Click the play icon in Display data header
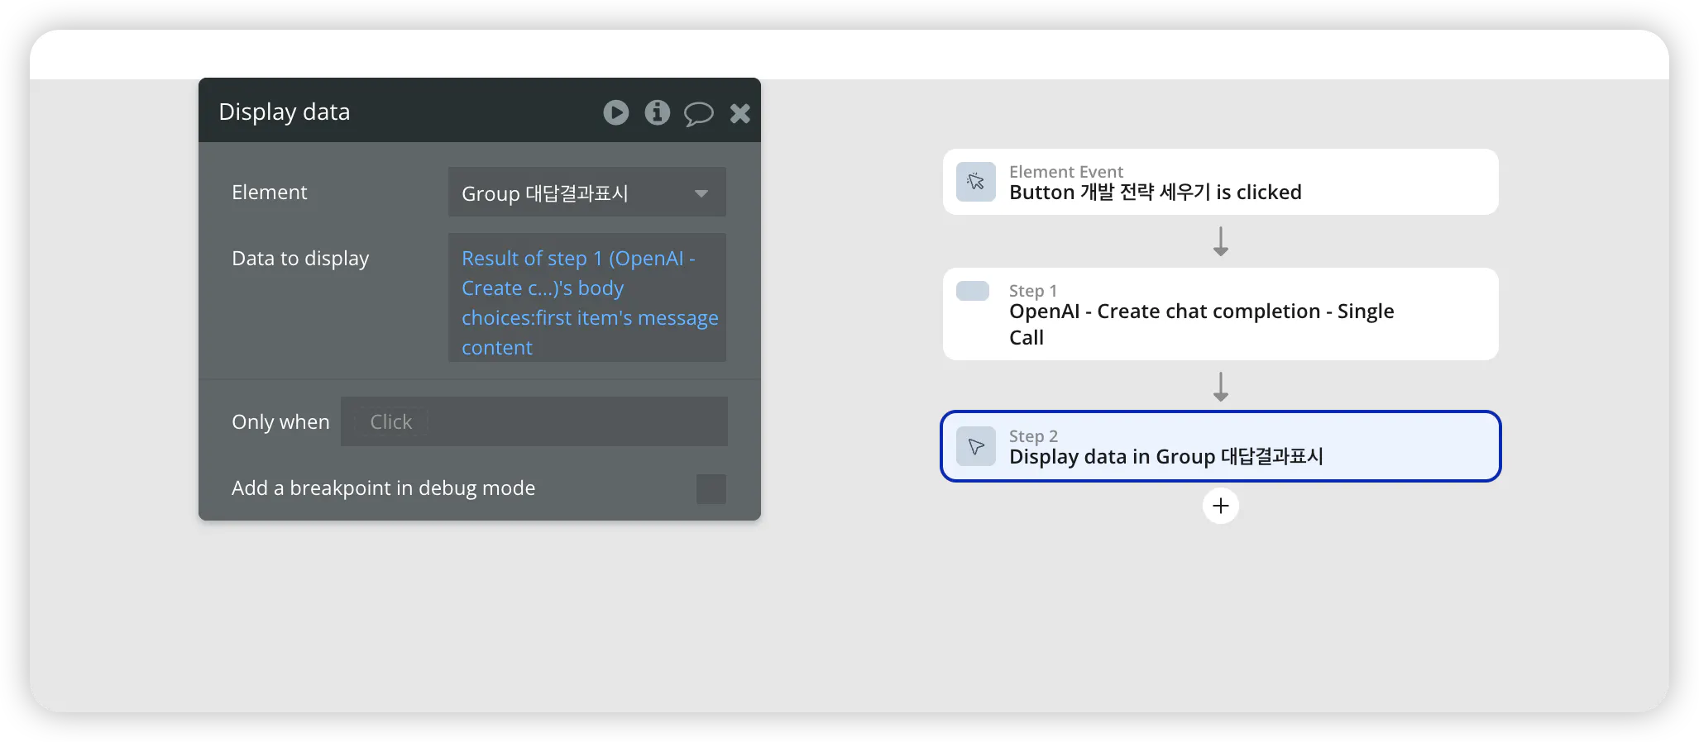The image size is (1699, 742). [x=615, y=112]
